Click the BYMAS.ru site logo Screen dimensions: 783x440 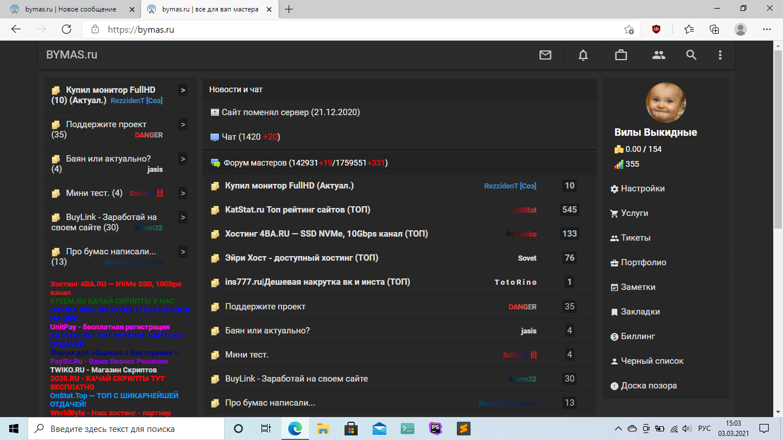[72, 55]
